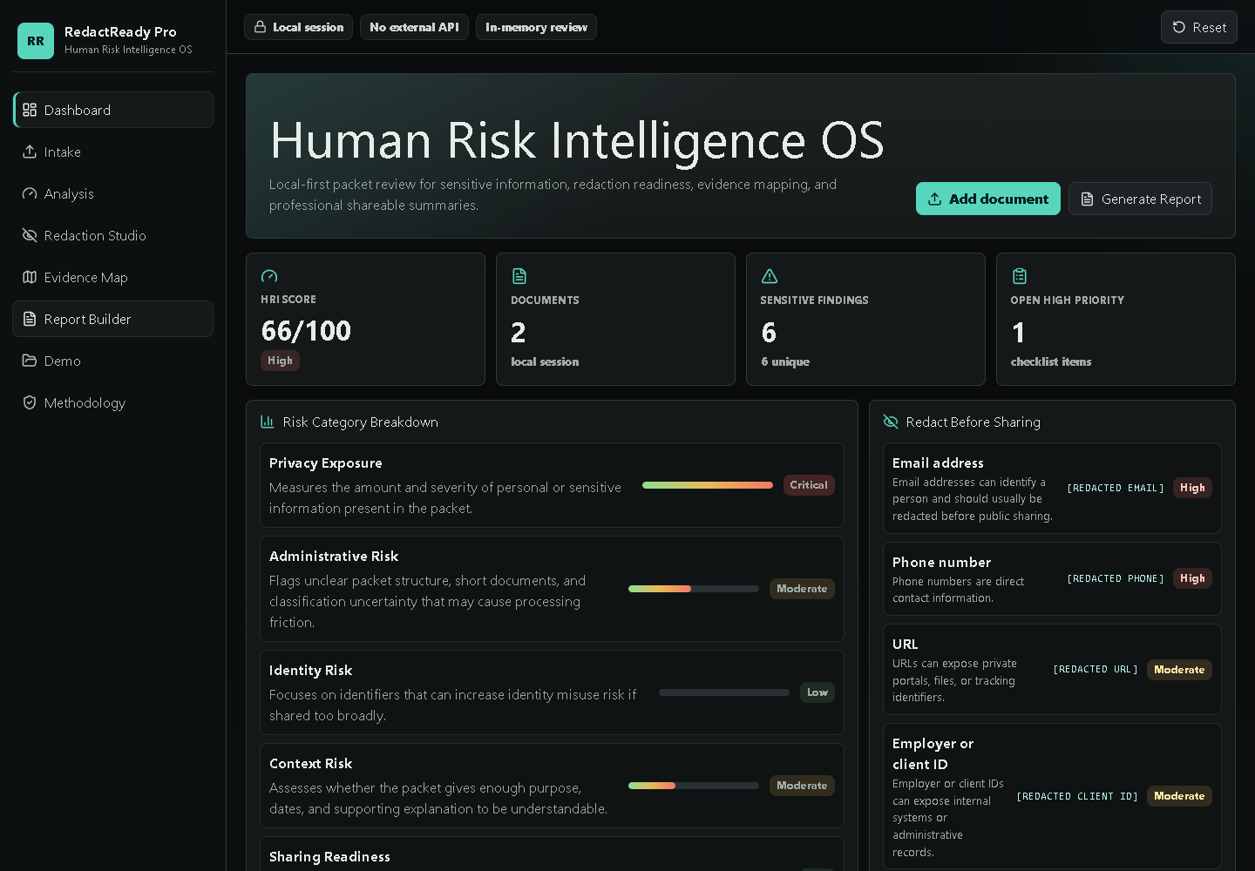Click the Demo folder icon

point(30,361)
